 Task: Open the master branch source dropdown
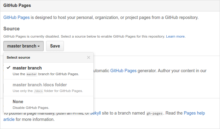(x=24, y=46)
